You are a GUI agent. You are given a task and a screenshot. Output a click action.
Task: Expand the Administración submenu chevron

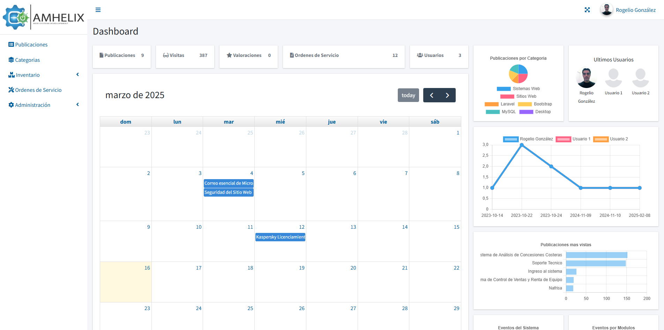pyautogui.click(x=77, y=105)
